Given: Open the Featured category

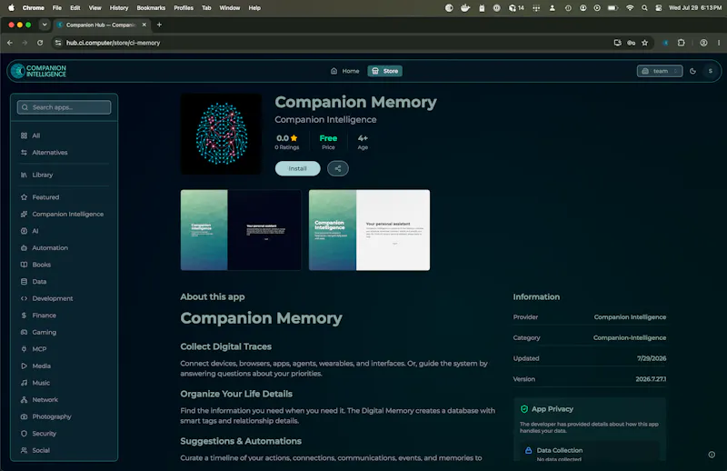Looking at the screenshot, I should pos(64,197).
